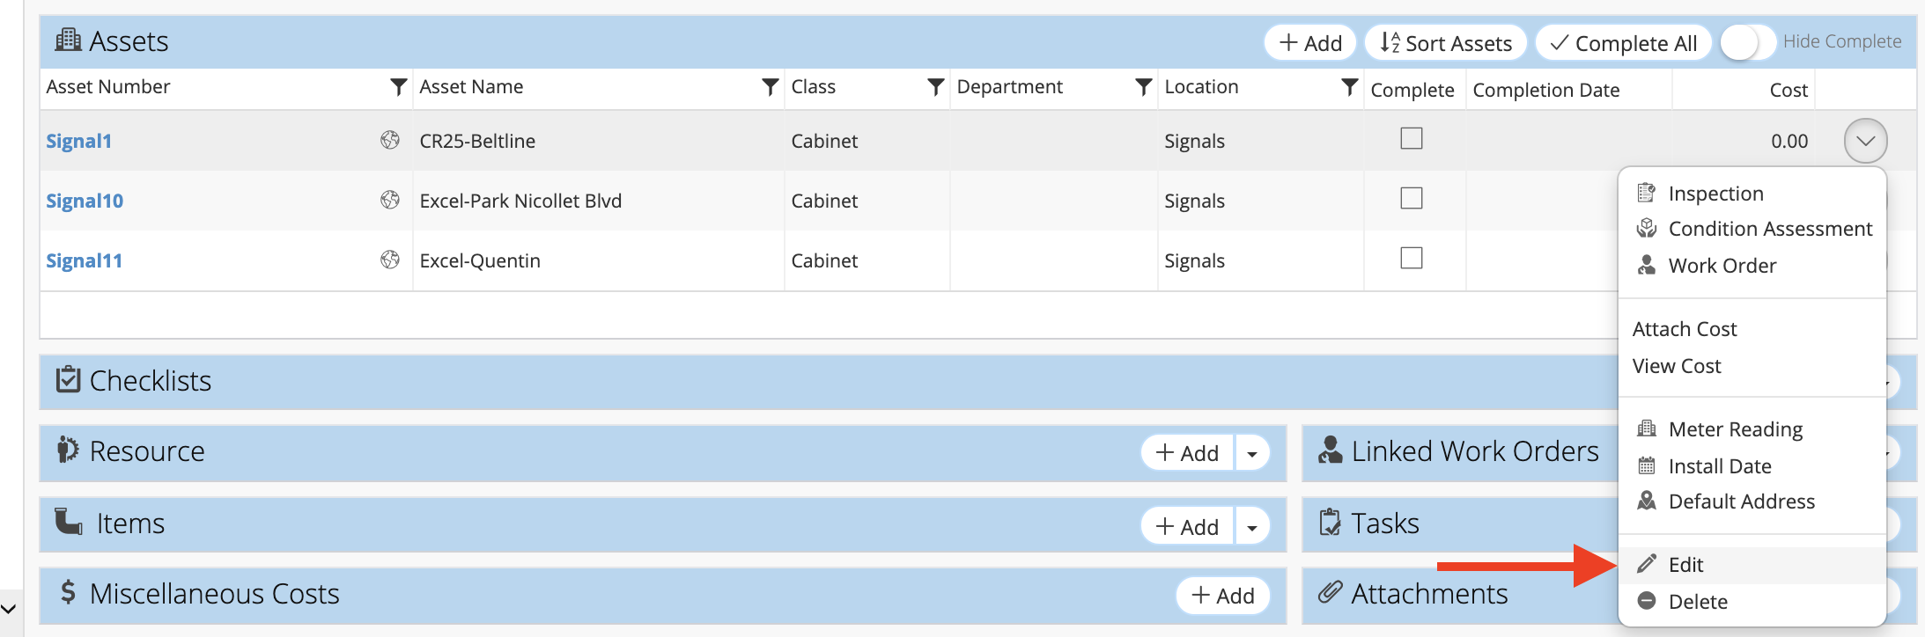
Task: Click the Sort Assets button
Action: coord(1446,43)
